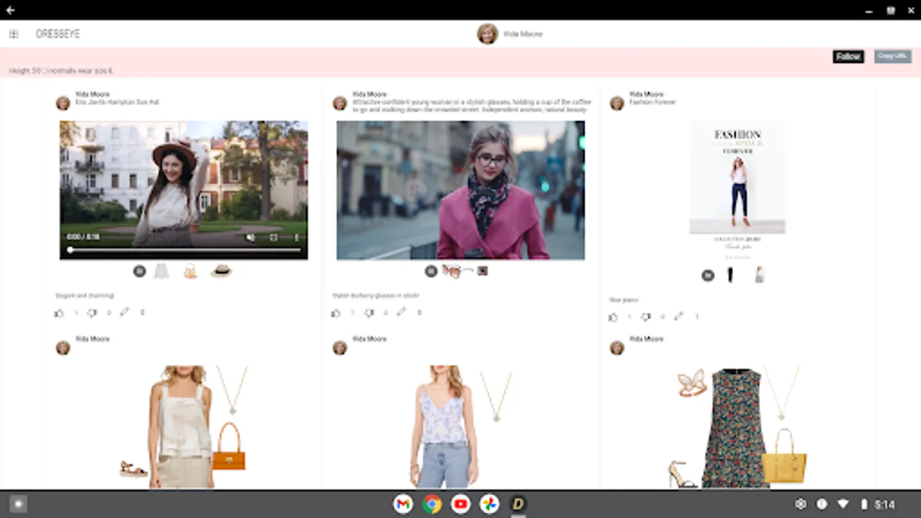Open the apps grid menu beside DRESSEYE
921x518 pixels.
point(14,34)
